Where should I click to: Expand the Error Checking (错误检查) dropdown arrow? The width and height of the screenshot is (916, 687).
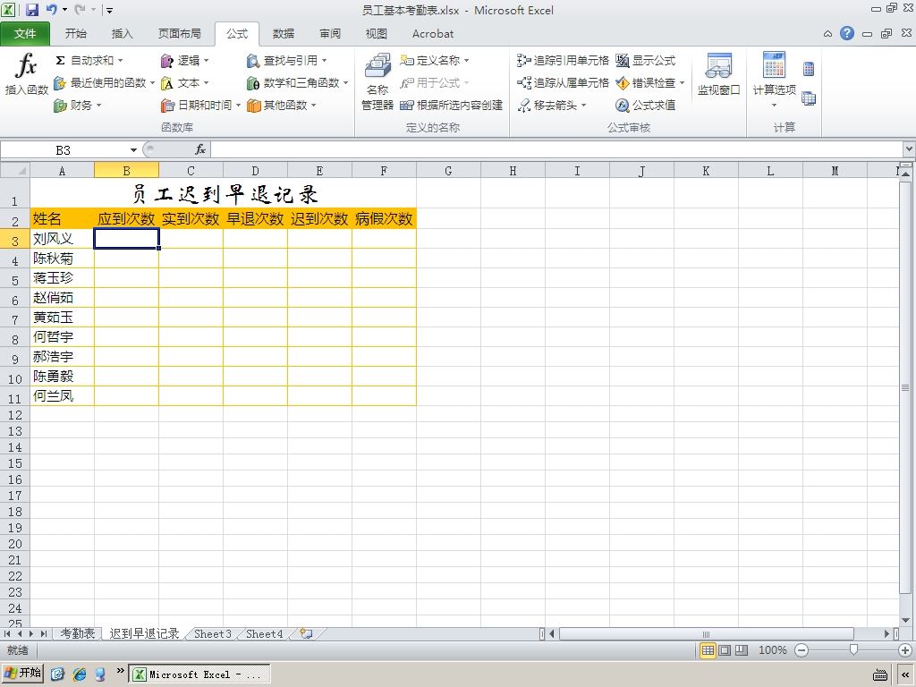[682, 83]
